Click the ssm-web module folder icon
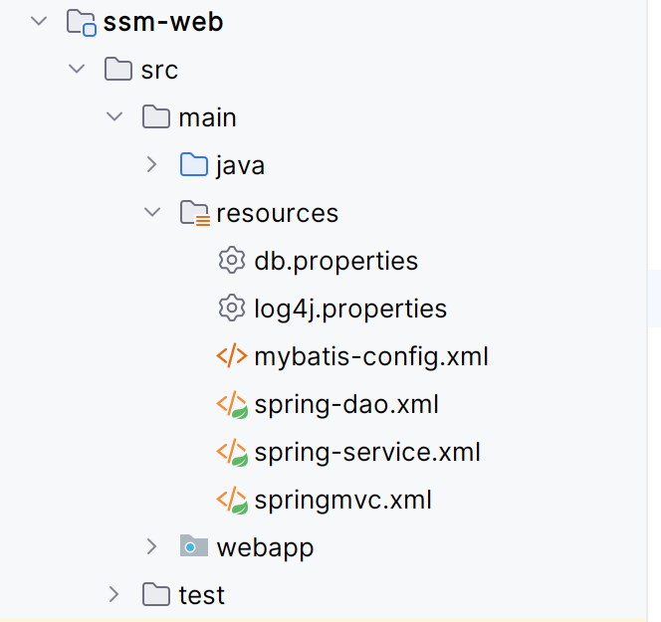Image resolution: width=661 pixels, height=622 pixels. [82, 22]
